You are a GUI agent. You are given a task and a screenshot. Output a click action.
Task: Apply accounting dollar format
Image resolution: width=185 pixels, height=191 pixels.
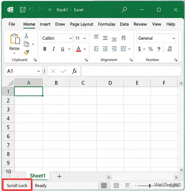coord(140,49)
